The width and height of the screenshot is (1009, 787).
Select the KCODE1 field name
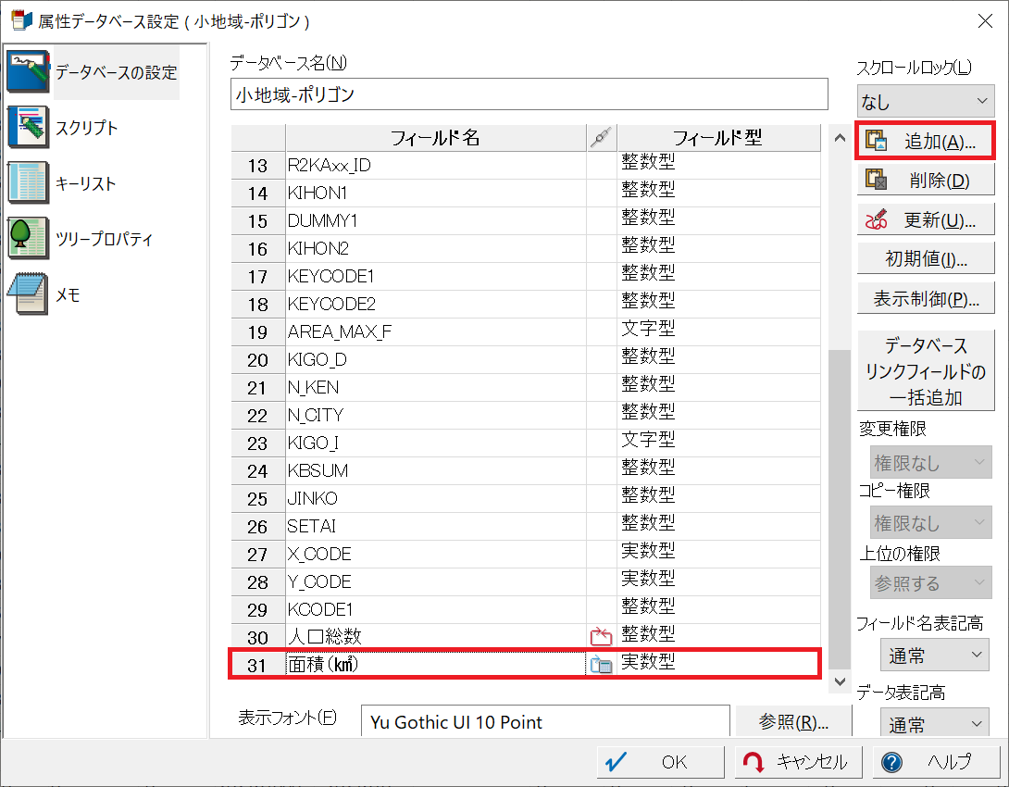[319, 609]
